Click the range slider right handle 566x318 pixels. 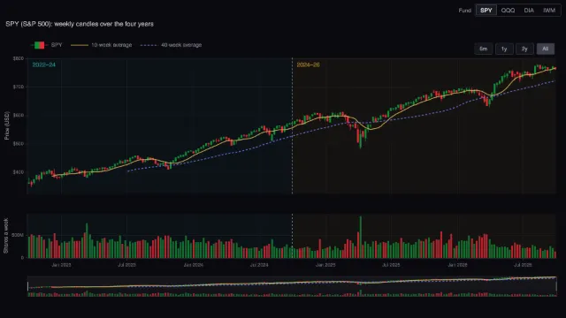pos(556,286)
